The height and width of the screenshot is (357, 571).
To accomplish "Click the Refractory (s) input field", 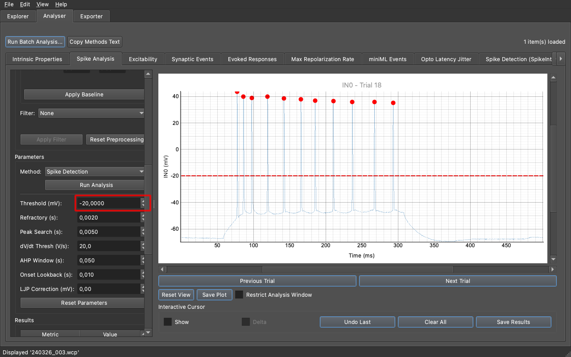I will (x=109, y=218).
